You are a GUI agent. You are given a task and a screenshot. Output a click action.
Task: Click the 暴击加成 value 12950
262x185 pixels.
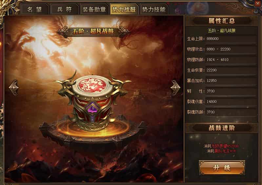coord(231,81)
